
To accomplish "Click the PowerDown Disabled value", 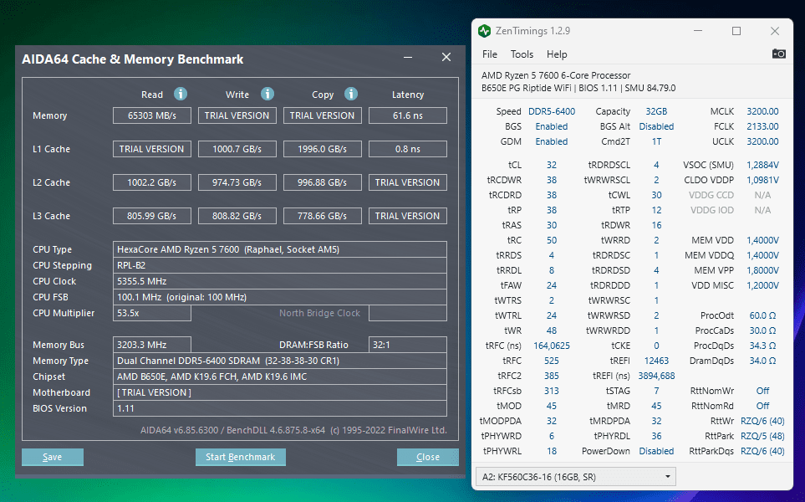I will pos(656,451).
